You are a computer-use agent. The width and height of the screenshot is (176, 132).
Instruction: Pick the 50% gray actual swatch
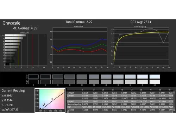click(x=94, y=77)
